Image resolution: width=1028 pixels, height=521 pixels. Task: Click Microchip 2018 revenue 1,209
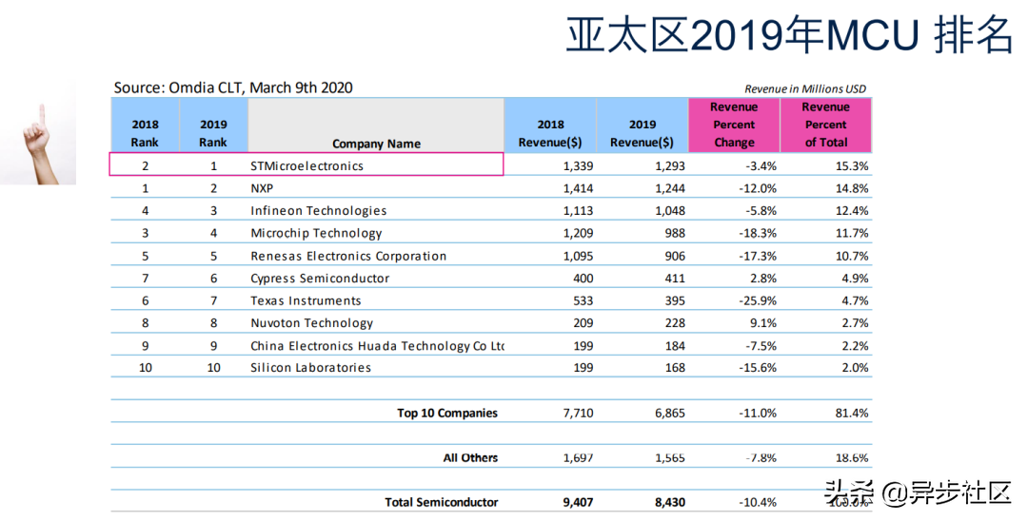578,233
